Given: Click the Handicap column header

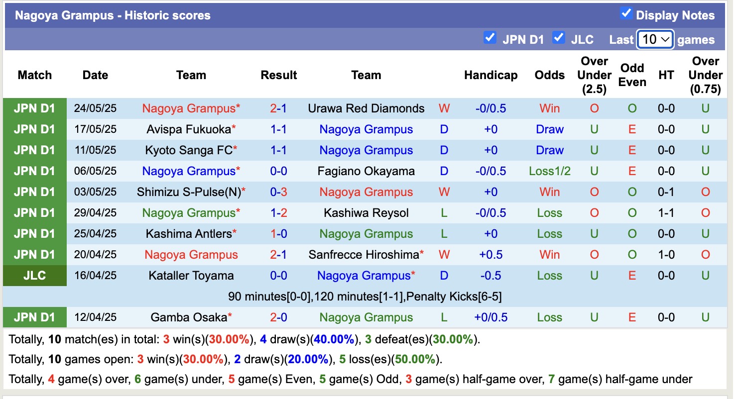Looking at the screenshot, I should (x=490, y=75).
